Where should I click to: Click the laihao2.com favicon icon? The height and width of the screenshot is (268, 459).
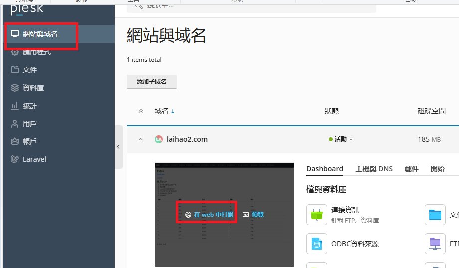tap(159, 139)
